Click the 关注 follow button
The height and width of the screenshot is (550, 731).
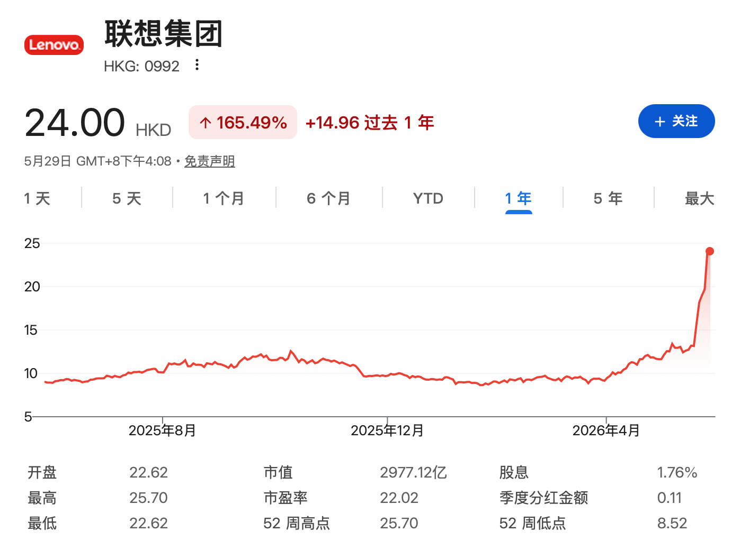(676, 121)
